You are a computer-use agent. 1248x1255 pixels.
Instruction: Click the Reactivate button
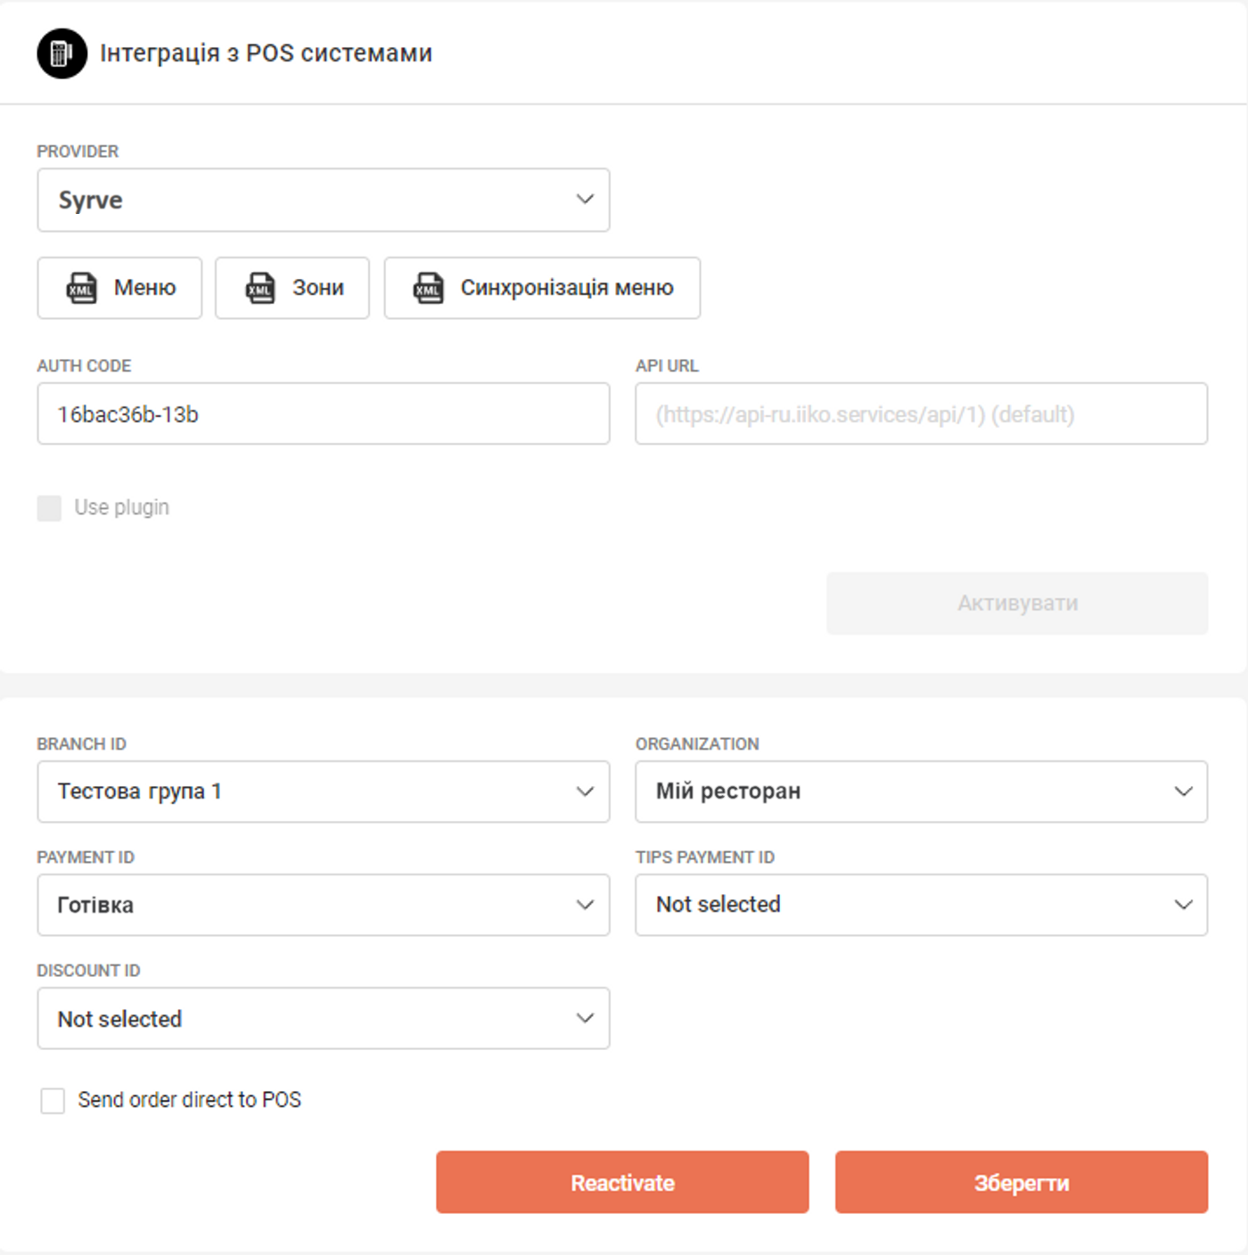coord(622,1182)
